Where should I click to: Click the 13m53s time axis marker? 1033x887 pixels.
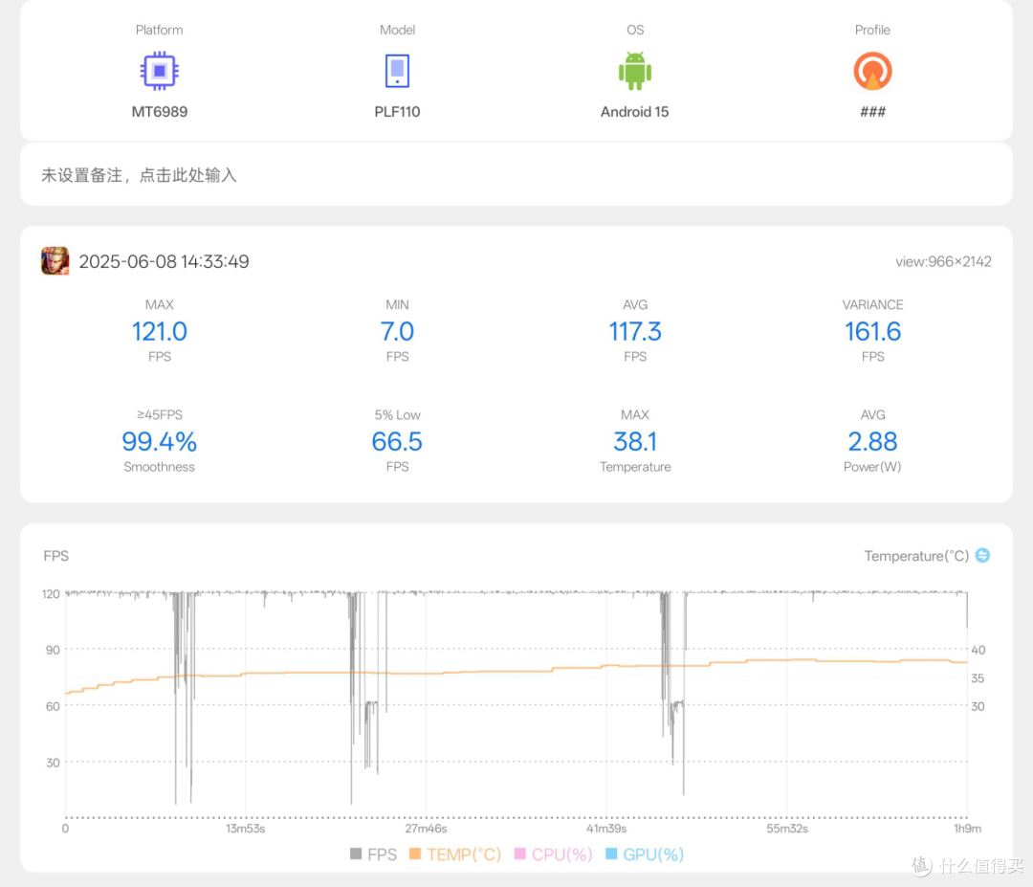(246, 829)
